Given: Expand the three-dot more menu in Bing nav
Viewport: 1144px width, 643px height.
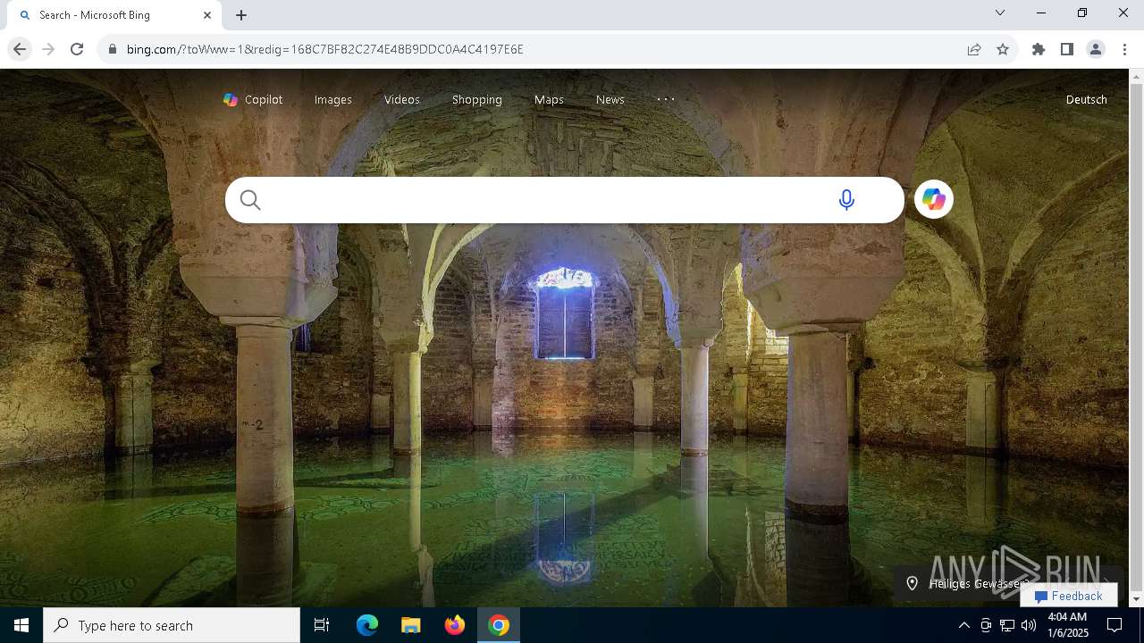Looking at the screenshot, I should coord(666,99).
